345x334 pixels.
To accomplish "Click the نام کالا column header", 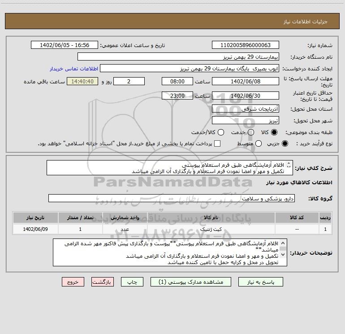I will [211, 217].
